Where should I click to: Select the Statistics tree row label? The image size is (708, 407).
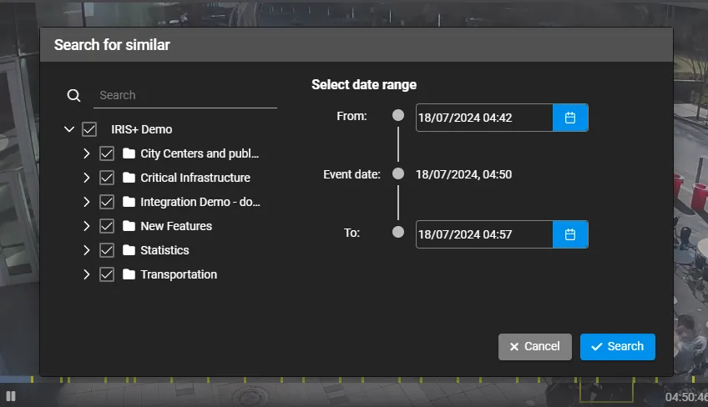[164, 250]
